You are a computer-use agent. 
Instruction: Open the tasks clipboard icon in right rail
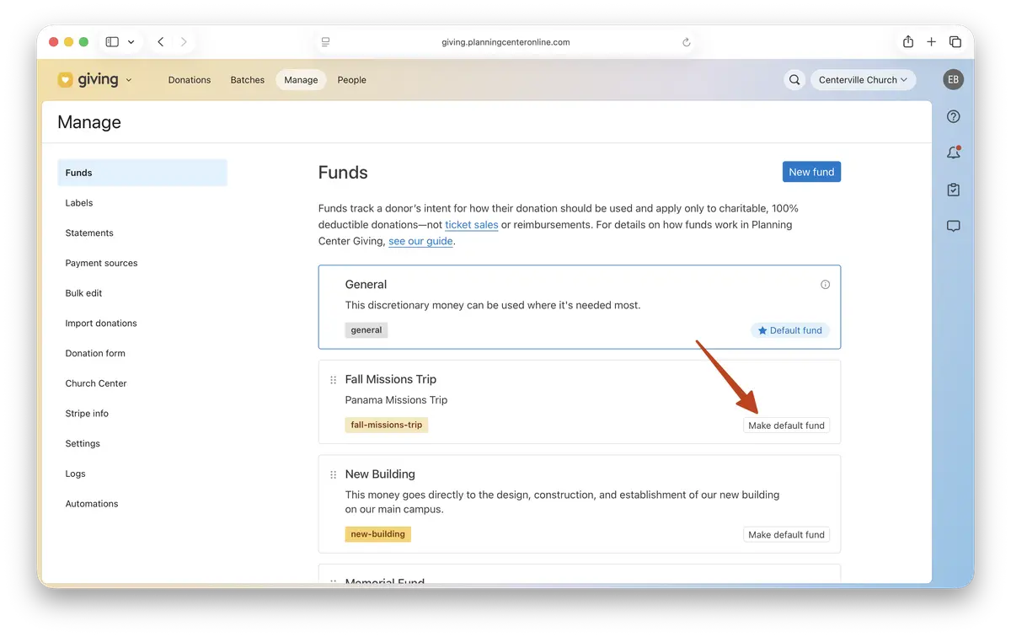(x=954, y=190)
